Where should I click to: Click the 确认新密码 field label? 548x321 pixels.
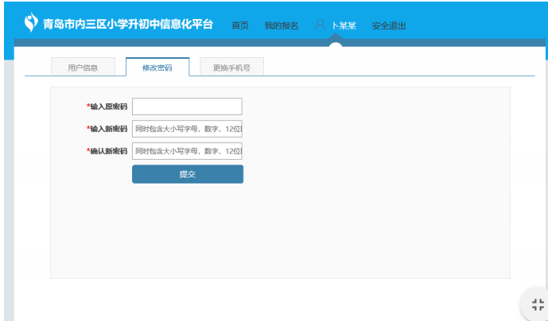coord(107,151)
